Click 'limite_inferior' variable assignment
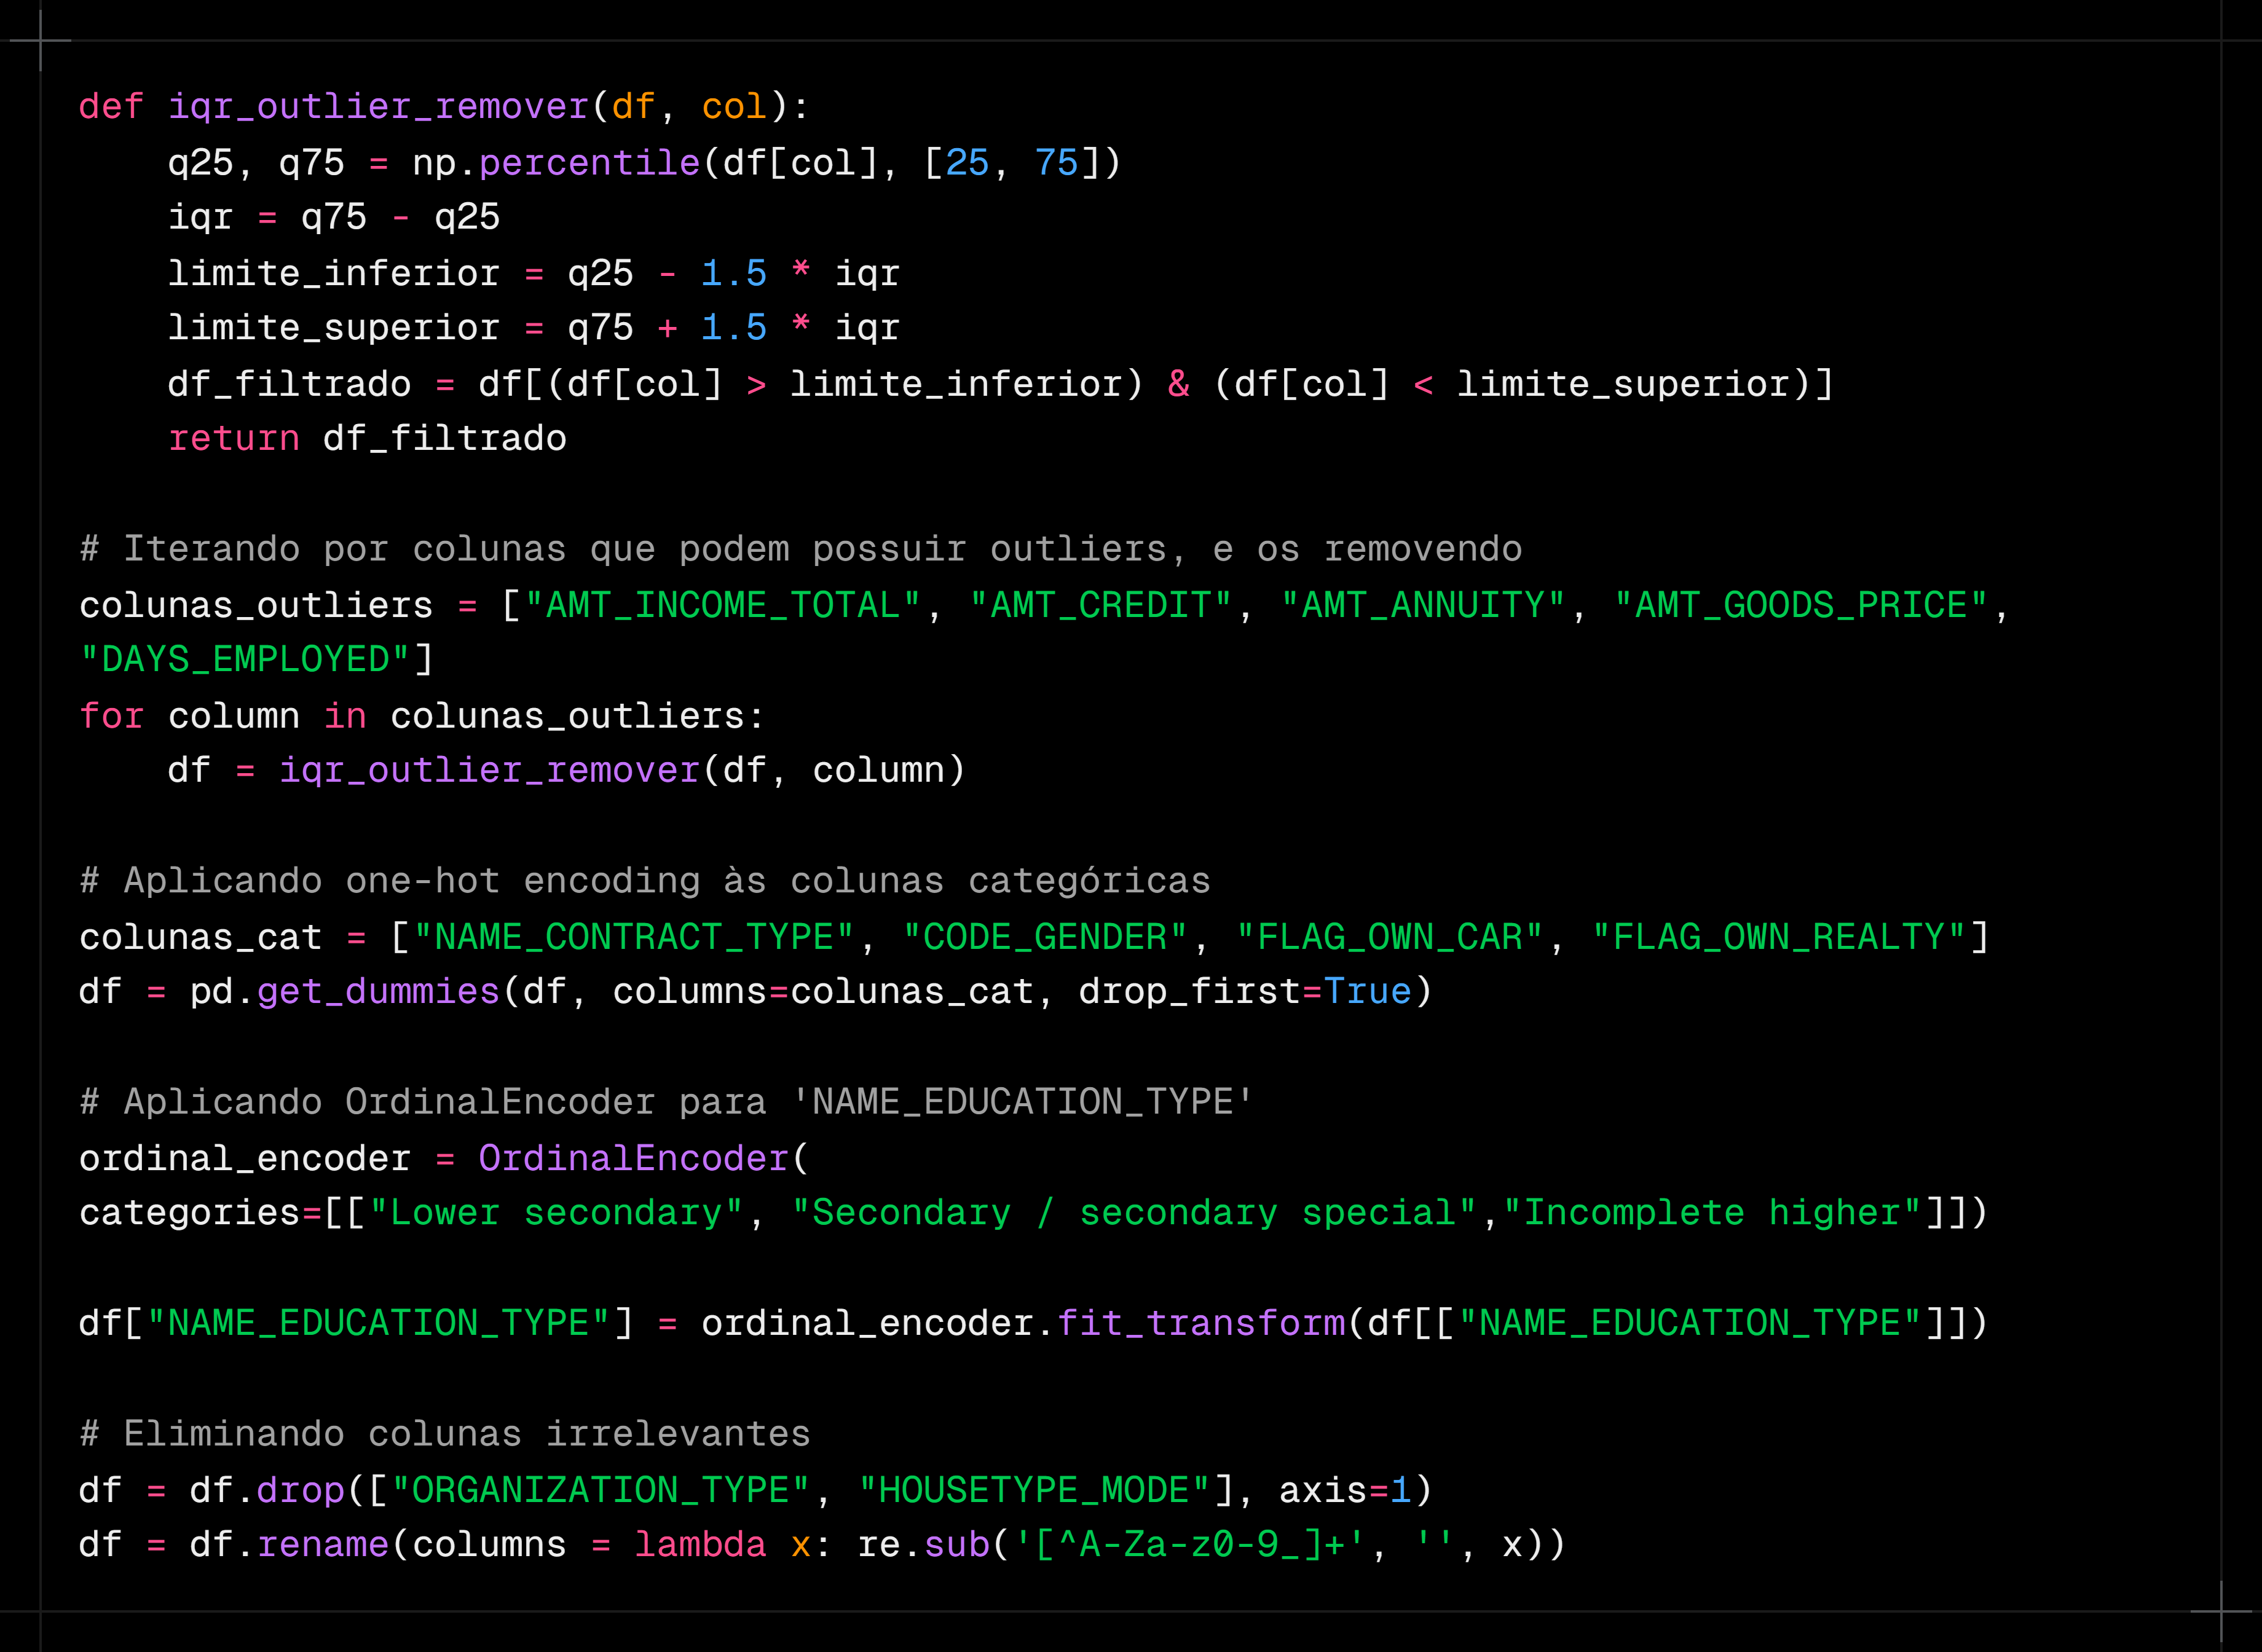Image resolution: width=2262 pixels, height=1652 pixels. point(334,273)
